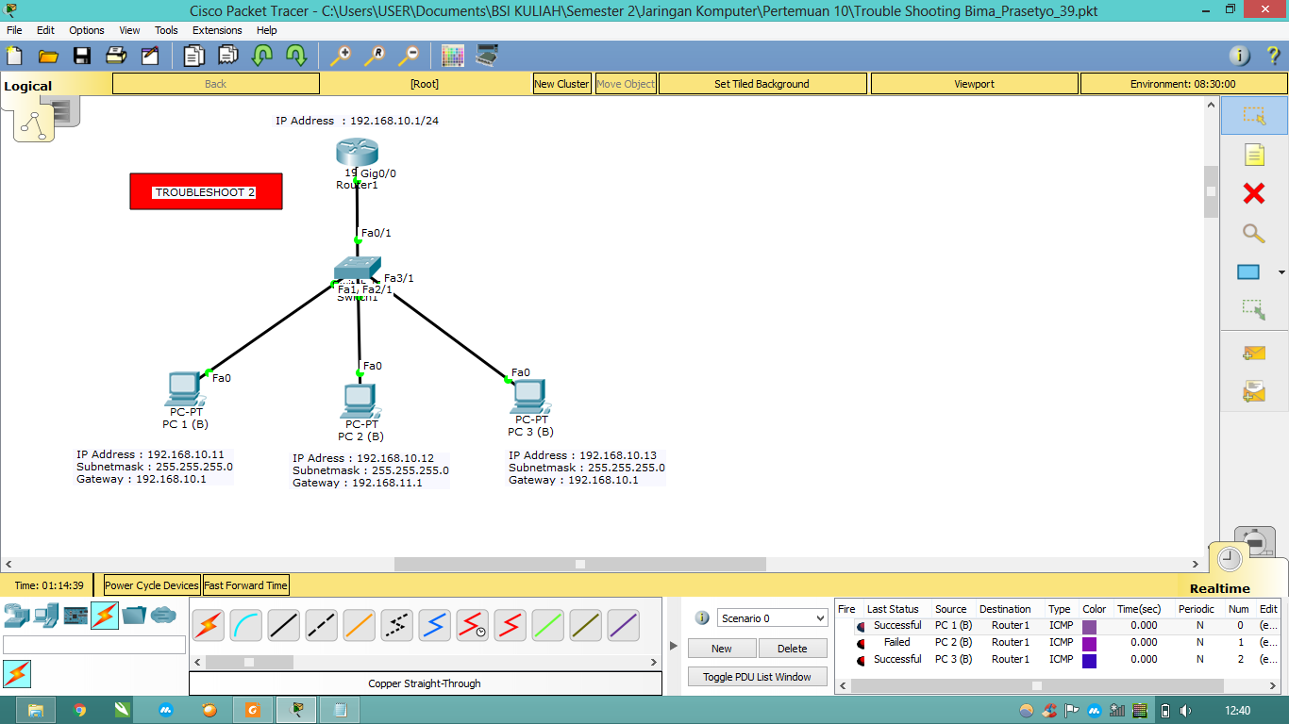Viewport: 1289px width, 724px height.
Task: Choose the Place Note tool
Action: click(1254, 155)
